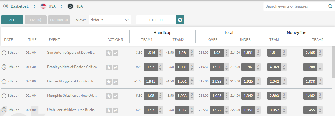Viewport: 335px width, 116px height.
Task: Switch to PRE-MATCH filter
Action: (59, 20)
